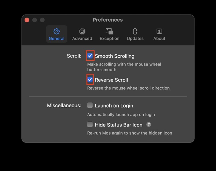This screenshot has width=216, height=171.
Task: Click the General gear icon
Action: [x=57, y=31]
